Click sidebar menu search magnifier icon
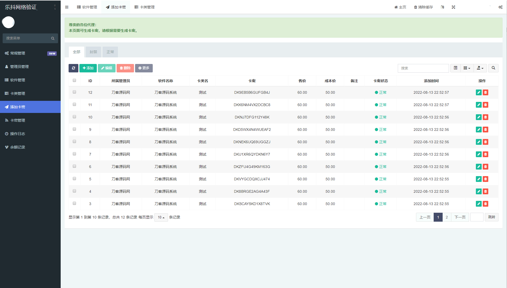Viewport: 507px width, 288px height. point(53,38)
